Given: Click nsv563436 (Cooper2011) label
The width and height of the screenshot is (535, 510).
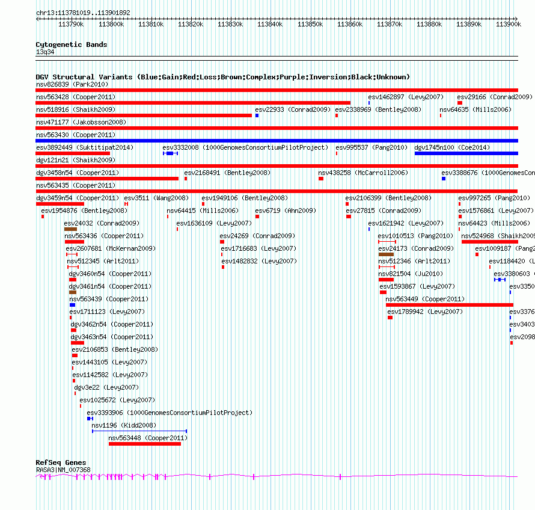Looking at the screenshot, I should [104, 236].
